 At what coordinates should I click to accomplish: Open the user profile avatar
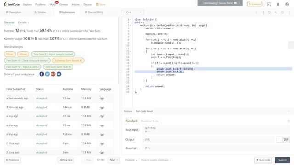coord(287,4)
